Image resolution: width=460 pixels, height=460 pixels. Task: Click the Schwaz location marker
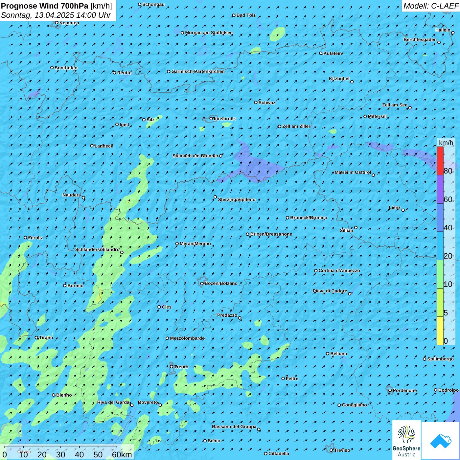[256, 103]
